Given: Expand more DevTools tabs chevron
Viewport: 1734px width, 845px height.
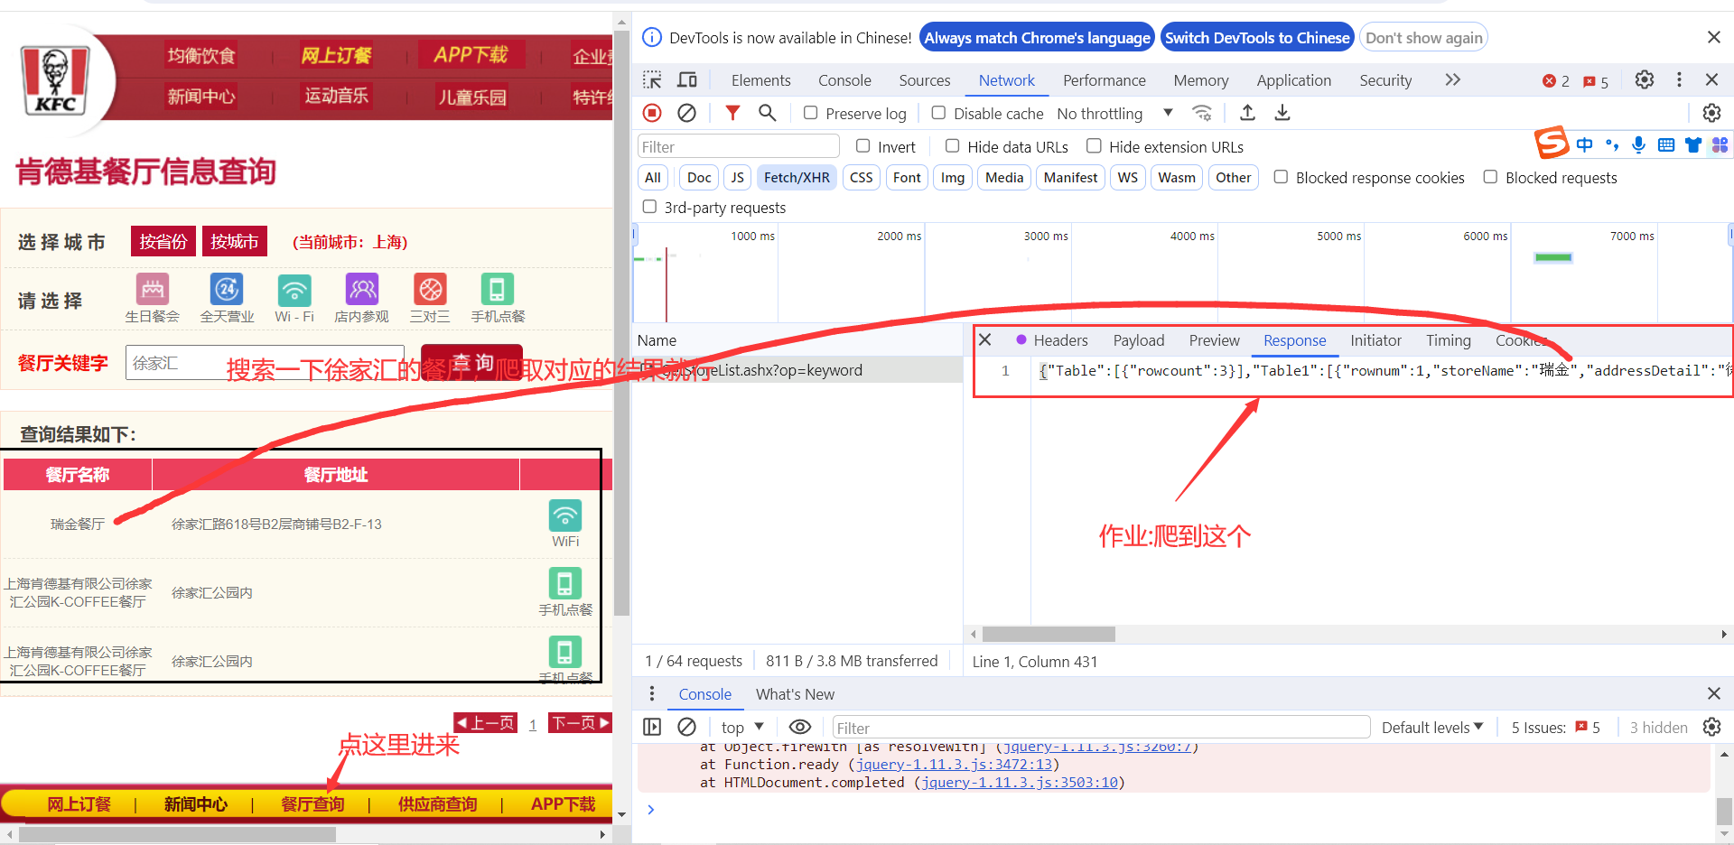Looking at the screenshot, I should click(x=1452, y=79).
